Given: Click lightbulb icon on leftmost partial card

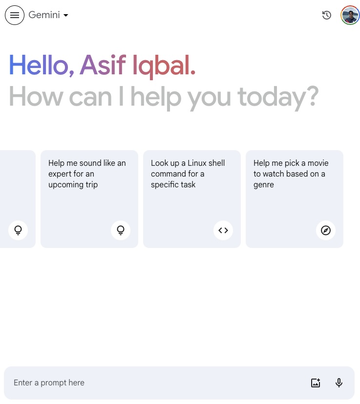Looking at the screenshot, I should 18,230.
